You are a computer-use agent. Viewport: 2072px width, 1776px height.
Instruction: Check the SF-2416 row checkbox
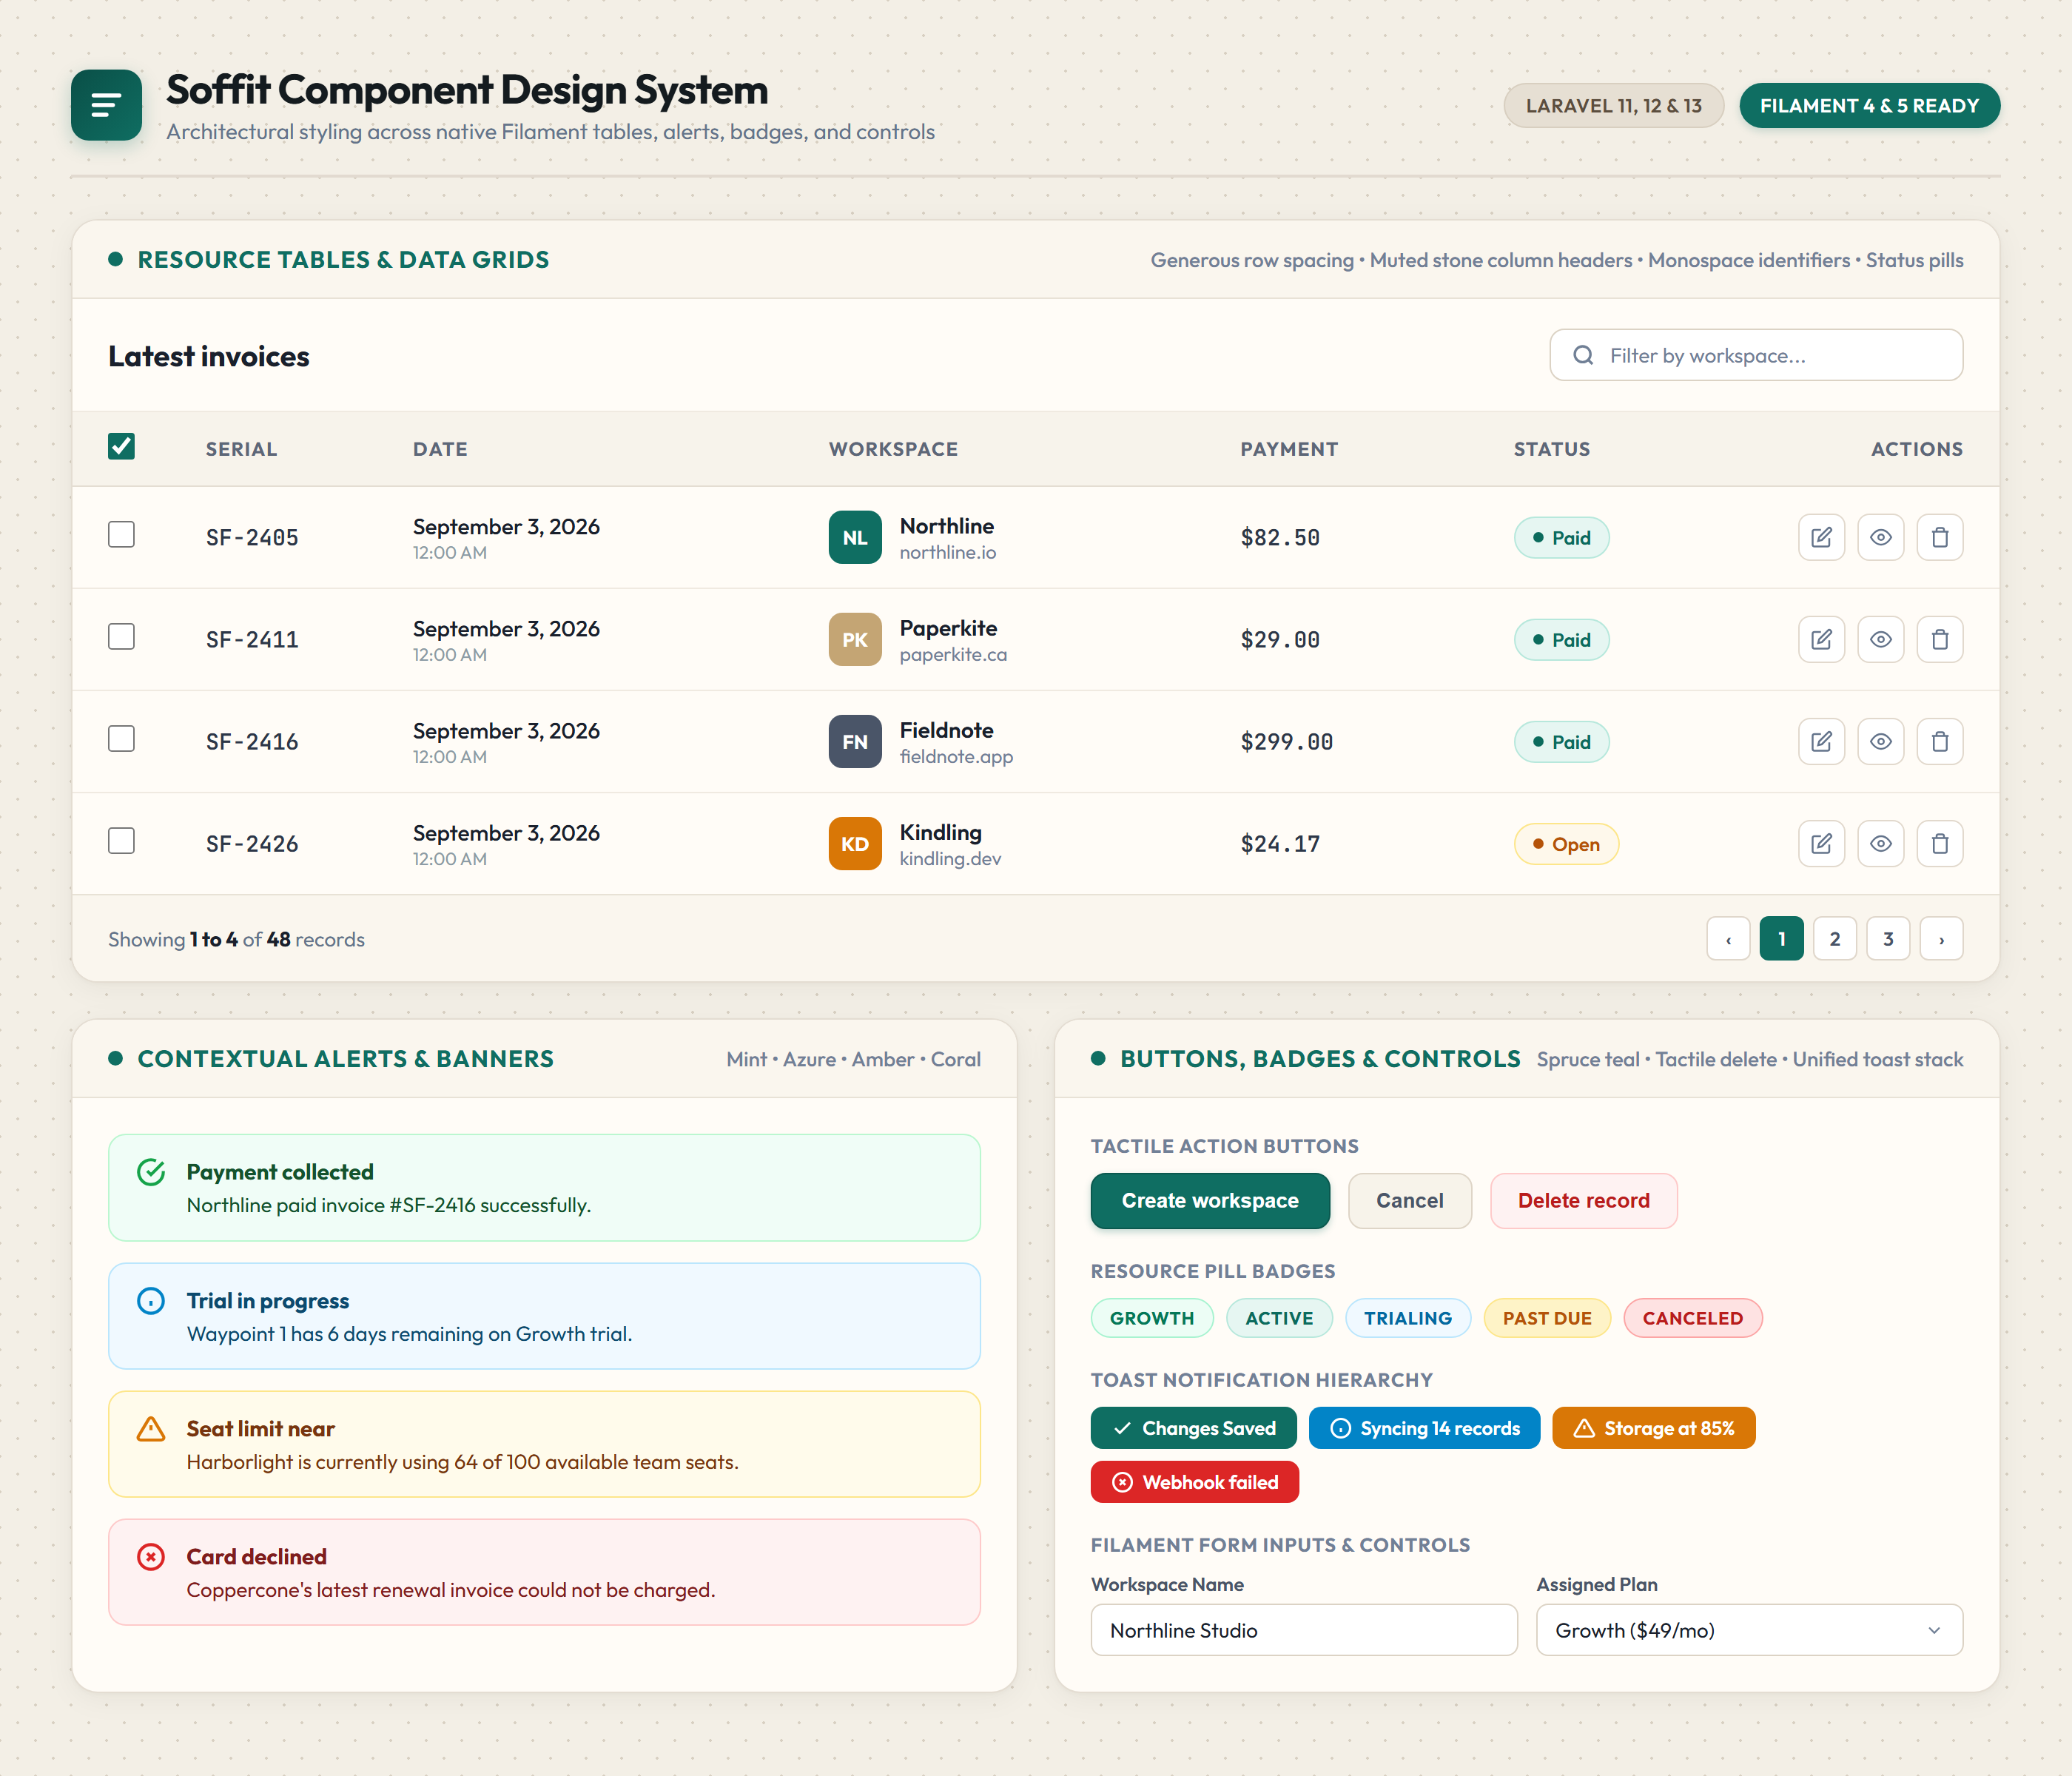tap(121, 739)
